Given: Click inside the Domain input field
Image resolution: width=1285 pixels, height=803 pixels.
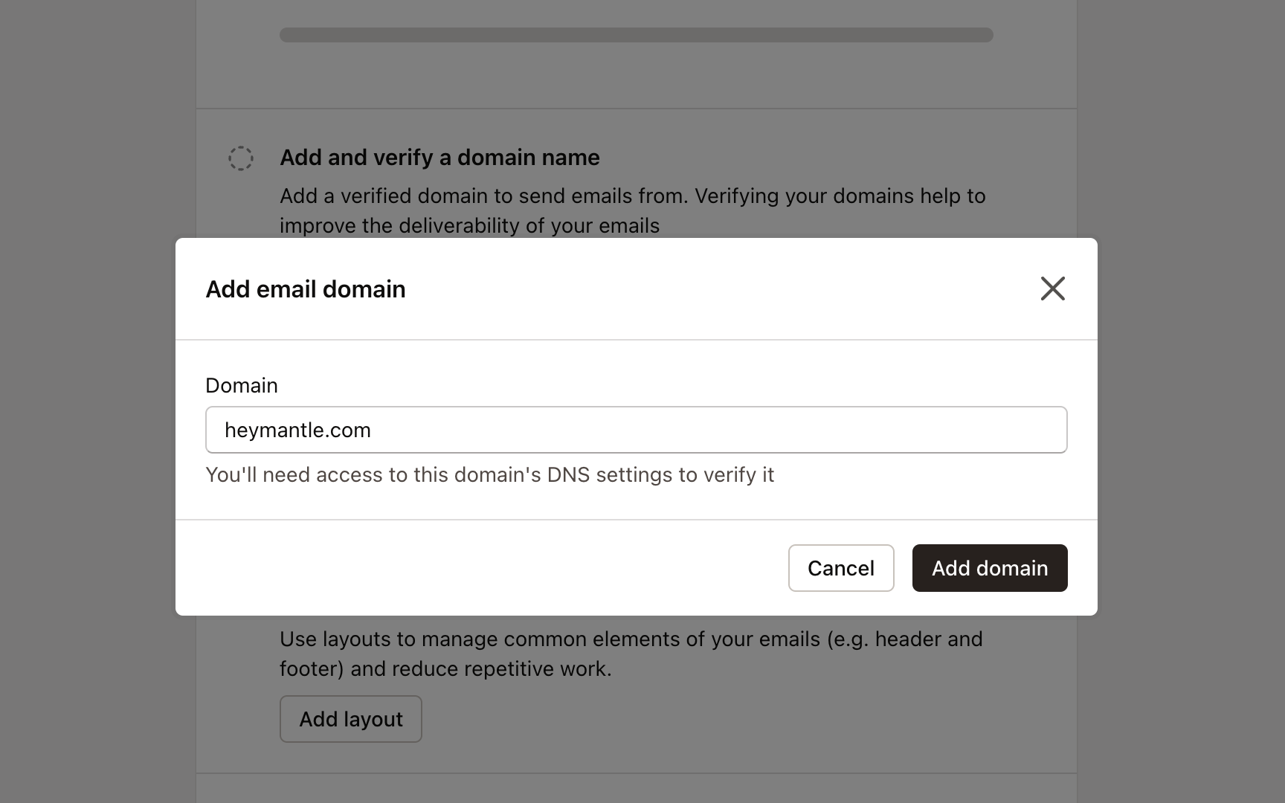Looking at the screenshot, I should 636,430.
